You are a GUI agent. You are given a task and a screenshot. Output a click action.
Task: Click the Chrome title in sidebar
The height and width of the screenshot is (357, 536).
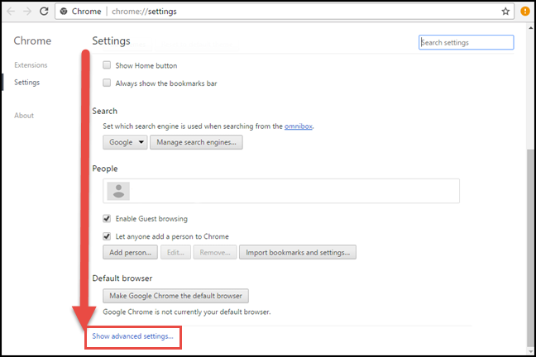[32, 40]
